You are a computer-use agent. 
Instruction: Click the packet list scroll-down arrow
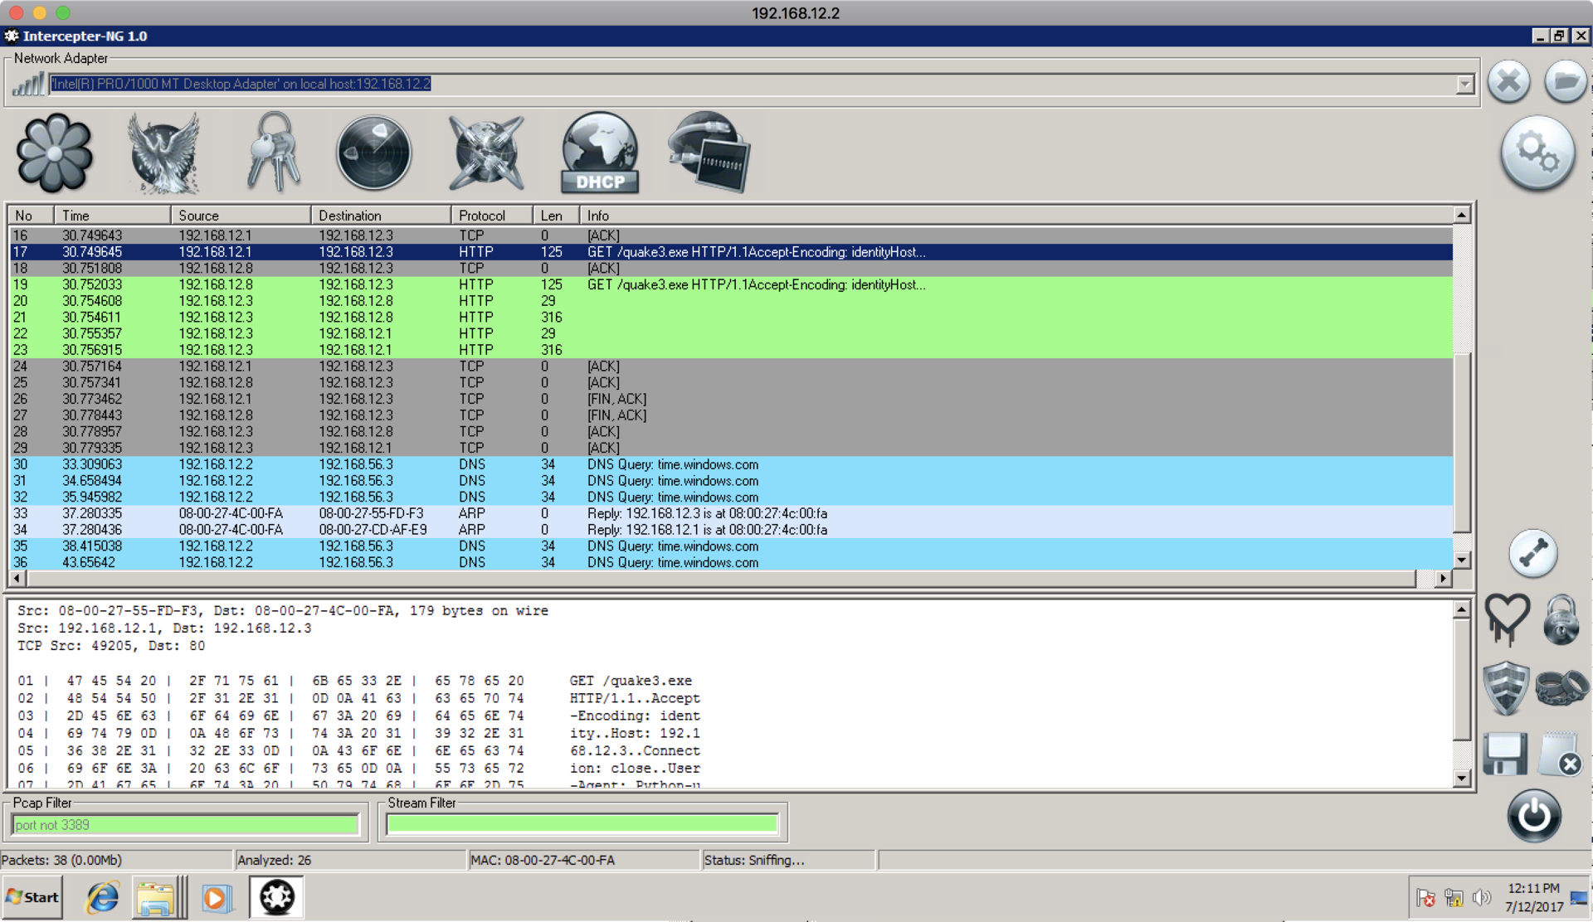click(1462, 560)
